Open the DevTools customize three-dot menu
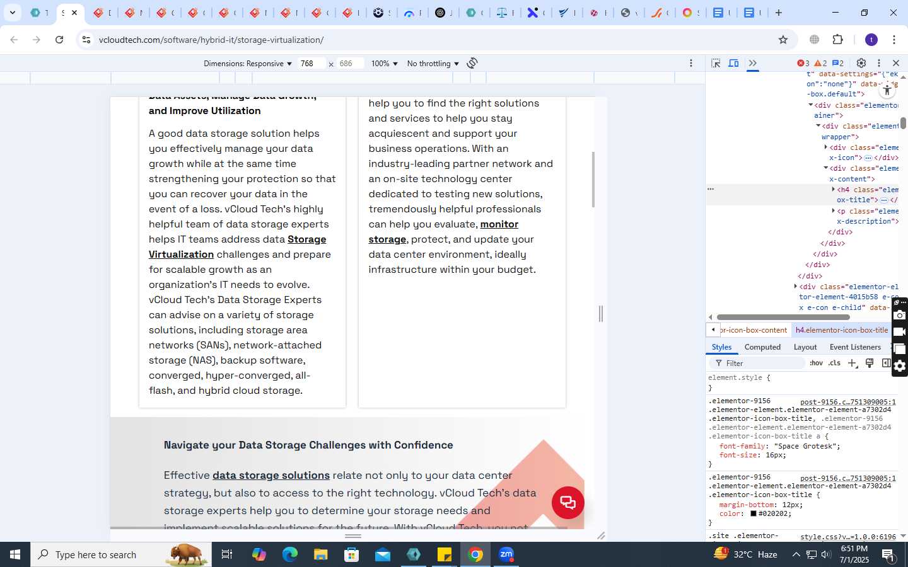Image resolution: width=908 pixels, height=567 pixels. click(x=879, y=63)
